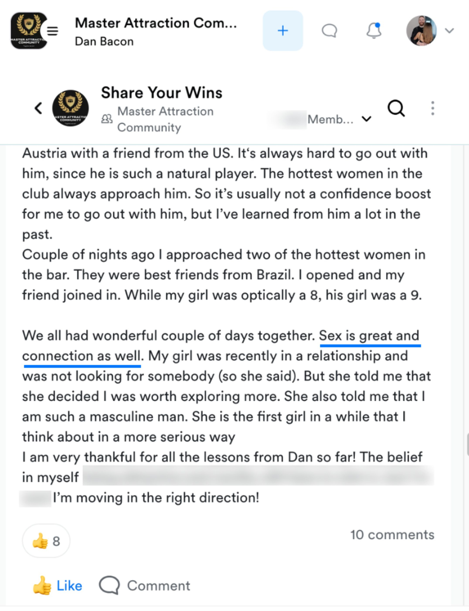Click the scrollbar on right edge
The height and width of the screenshot is (611, 469).
467,444
